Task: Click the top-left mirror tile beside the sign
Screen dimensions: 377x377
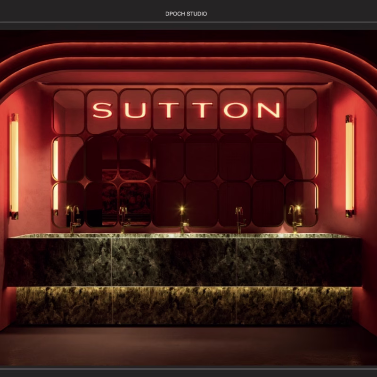Action: [x=68, y=111]
